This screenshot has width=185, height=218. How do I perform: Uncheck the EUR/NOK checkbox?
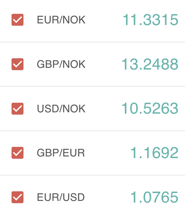[17, 20]
